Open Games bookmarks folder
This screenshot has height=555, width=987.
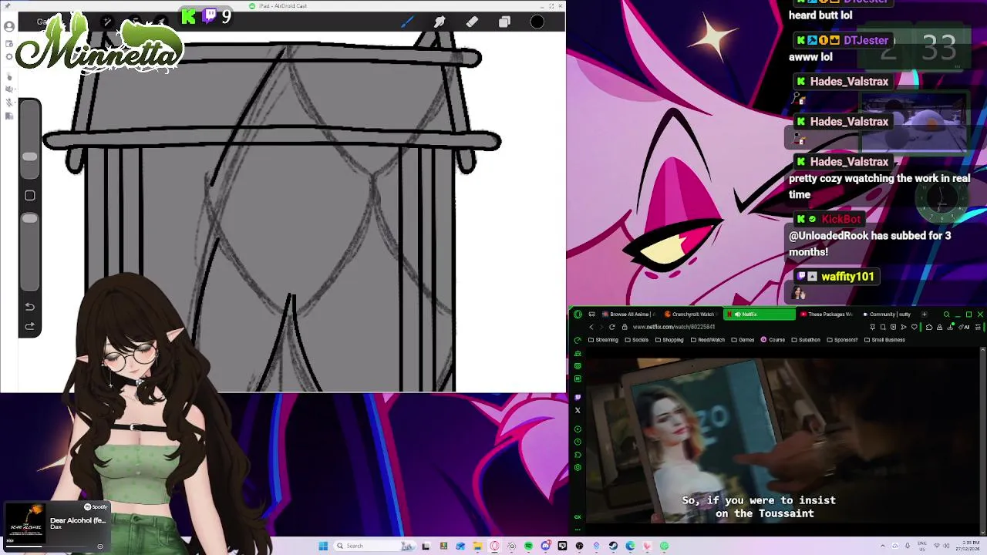pyautogui.click(x=743, y=340)
